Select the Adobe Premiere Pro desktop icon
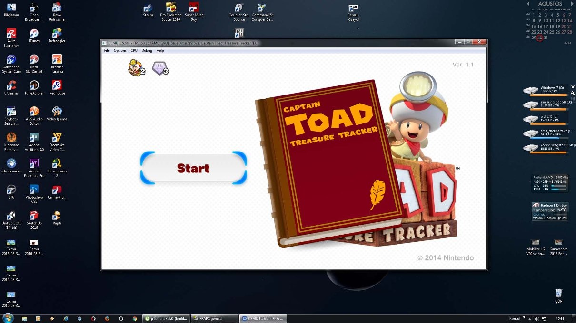This screenshot has width=576, height=323. click(x=34, y=168)
